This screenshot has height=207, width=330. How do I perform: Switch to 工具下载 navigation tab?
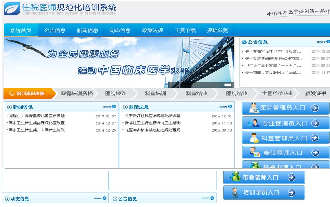tap(185, 30)
